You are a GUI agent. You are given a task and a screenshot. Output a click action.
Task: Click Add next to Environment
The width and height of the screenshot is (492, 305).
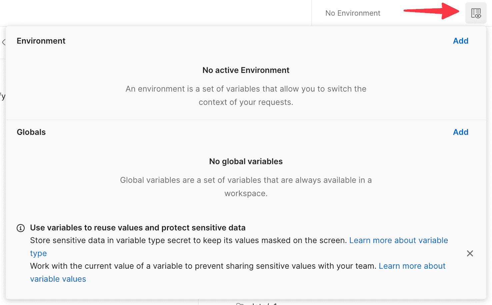[461, 41]
